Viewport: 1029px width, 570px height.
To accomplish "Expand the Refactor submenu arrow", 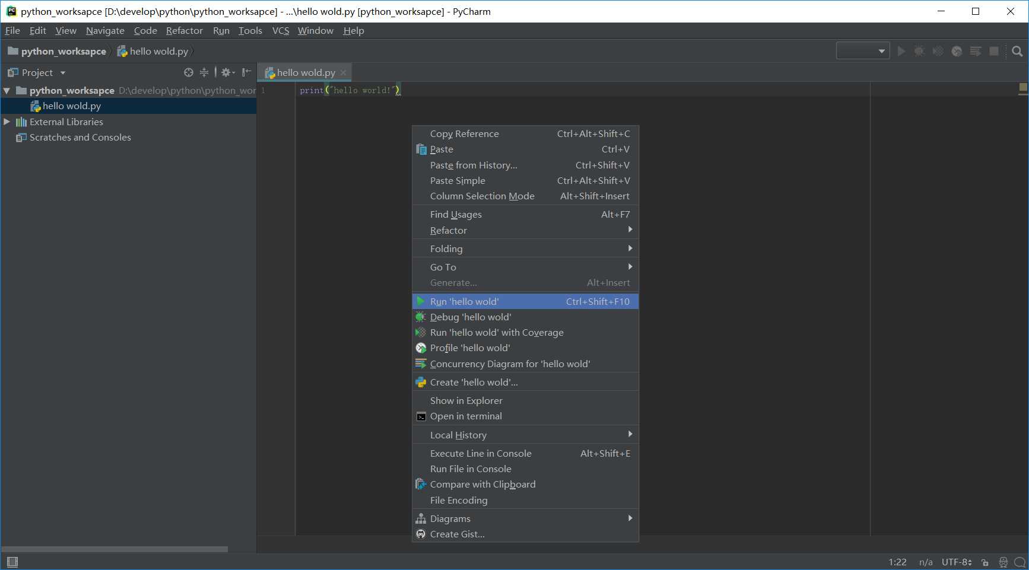I will point(630,230).
